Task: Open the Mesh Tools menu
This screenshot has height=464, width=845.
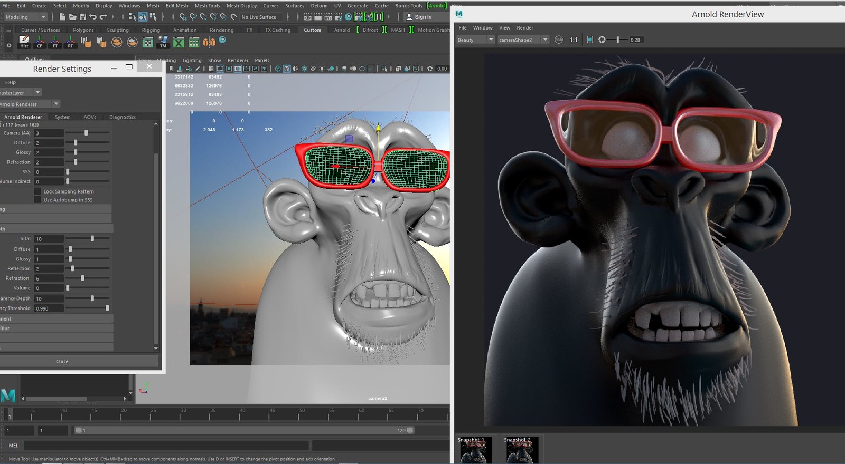Action: [x=207, y=5]
